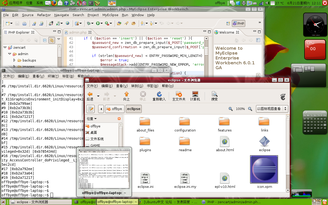
Task: Click the Ubuntu中文 论坛 taskbar button
Action: pos(168,202)
